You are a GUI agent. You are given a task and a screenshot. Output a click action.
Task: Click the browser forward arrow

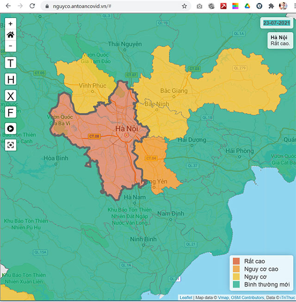[x=20, y=6]
